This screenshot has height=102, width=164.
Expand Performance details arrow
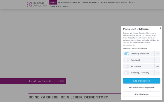point(157,66)
